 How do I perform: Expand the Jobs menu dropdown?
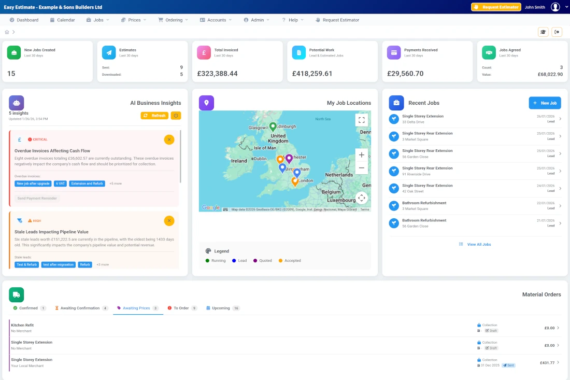(x=97, y=20)
